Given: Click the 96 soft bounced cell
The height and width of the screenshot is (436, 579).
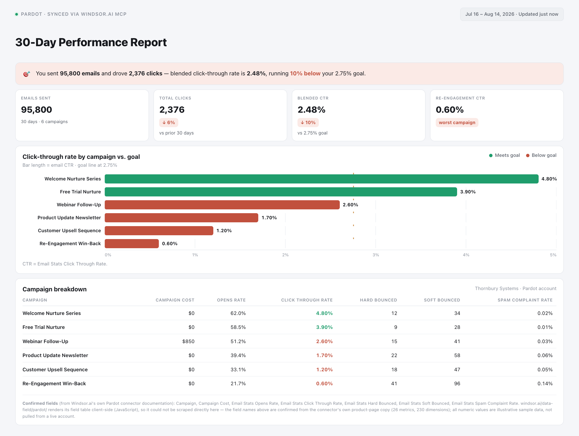Looking at the screenshot, I should tap(457, 383).
